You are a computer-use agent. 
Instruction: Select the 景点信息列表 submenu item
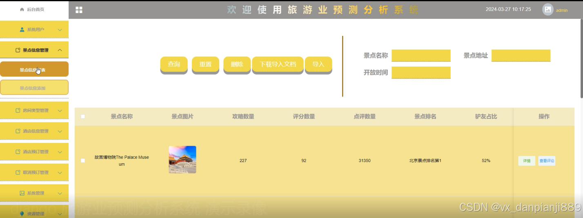(34, 69)
